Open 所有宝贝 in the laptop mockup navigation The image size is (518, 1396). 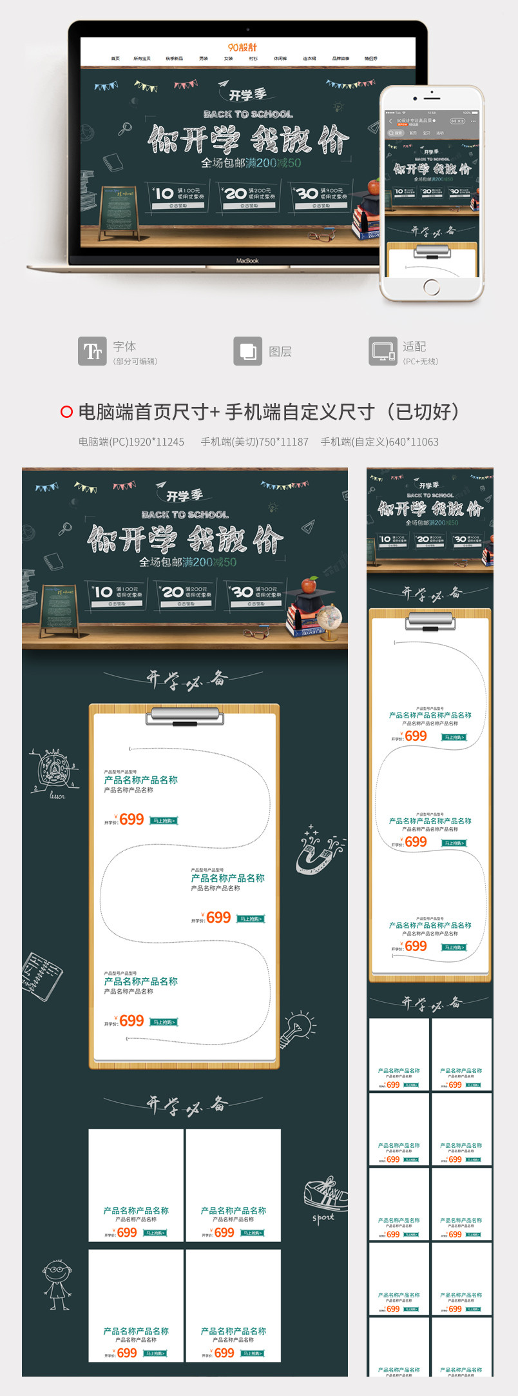(142, 59)
